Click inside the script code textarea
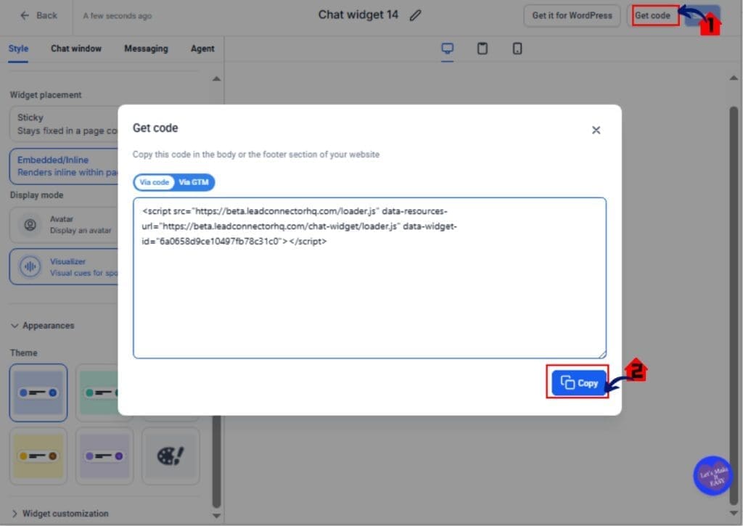743x526 pixels. click(369, 278)
